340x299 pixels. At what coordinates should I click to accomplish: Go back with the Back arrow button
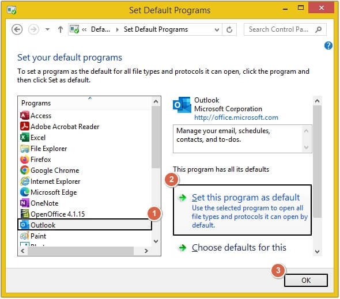coord(17,29)
